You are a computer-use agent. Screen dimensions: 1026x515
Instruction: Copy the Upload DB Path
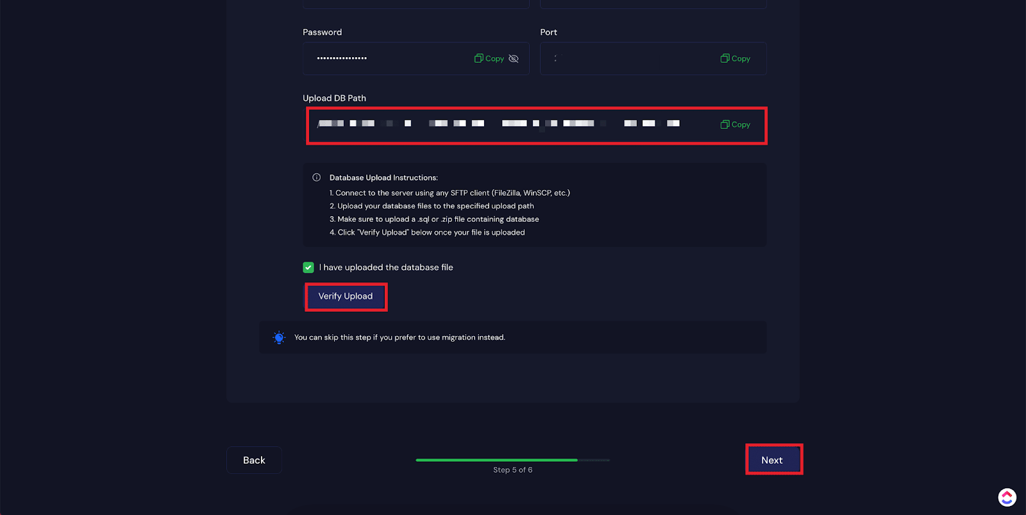(x=735, y=124)
